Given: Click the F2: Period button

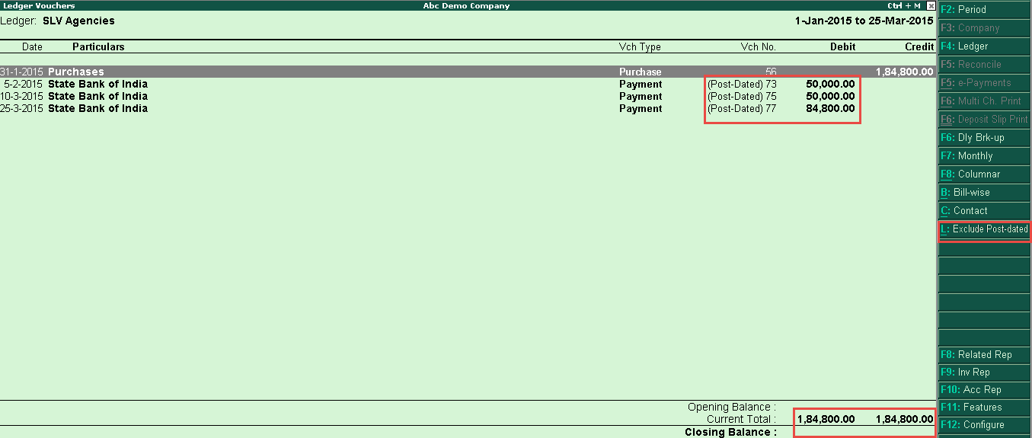Looking at the screenshot, I should click(985, 10).
